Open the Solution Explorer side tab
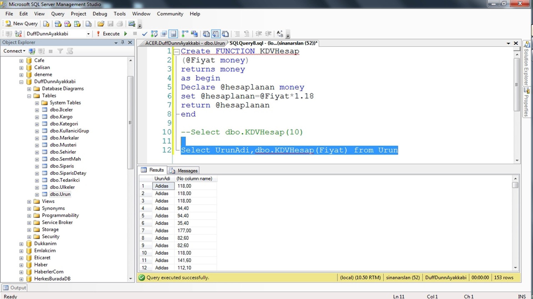 [527, 63]
